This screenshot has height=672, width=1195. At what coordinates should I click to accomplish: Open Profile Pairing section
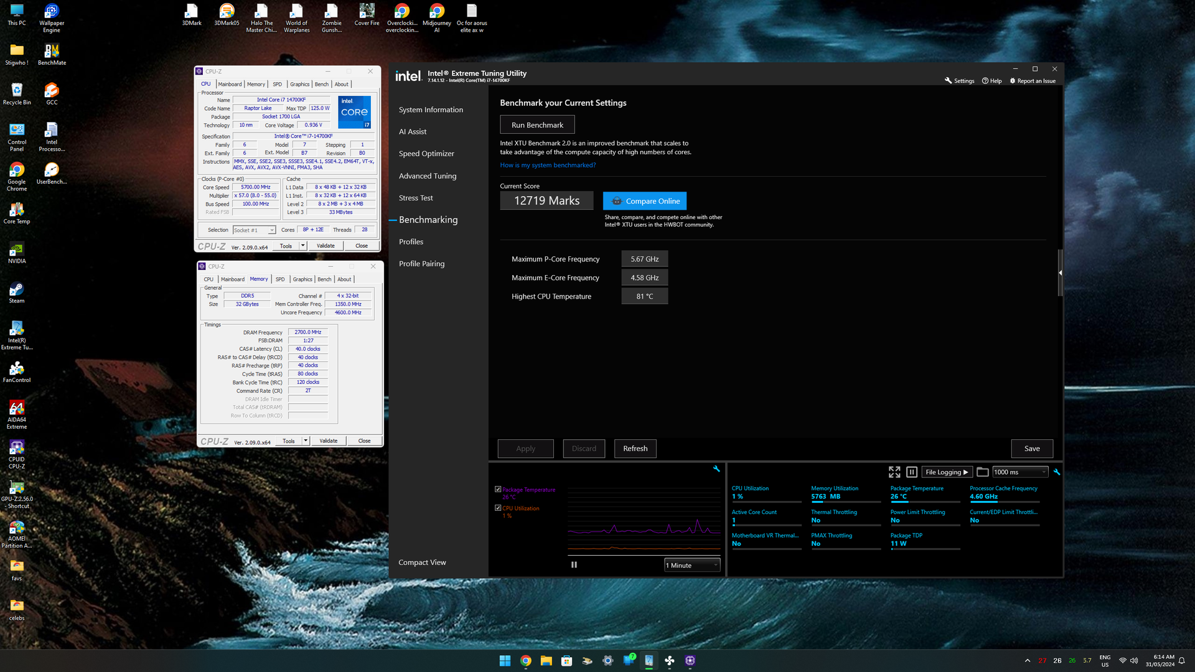click(x=421, y=264)
